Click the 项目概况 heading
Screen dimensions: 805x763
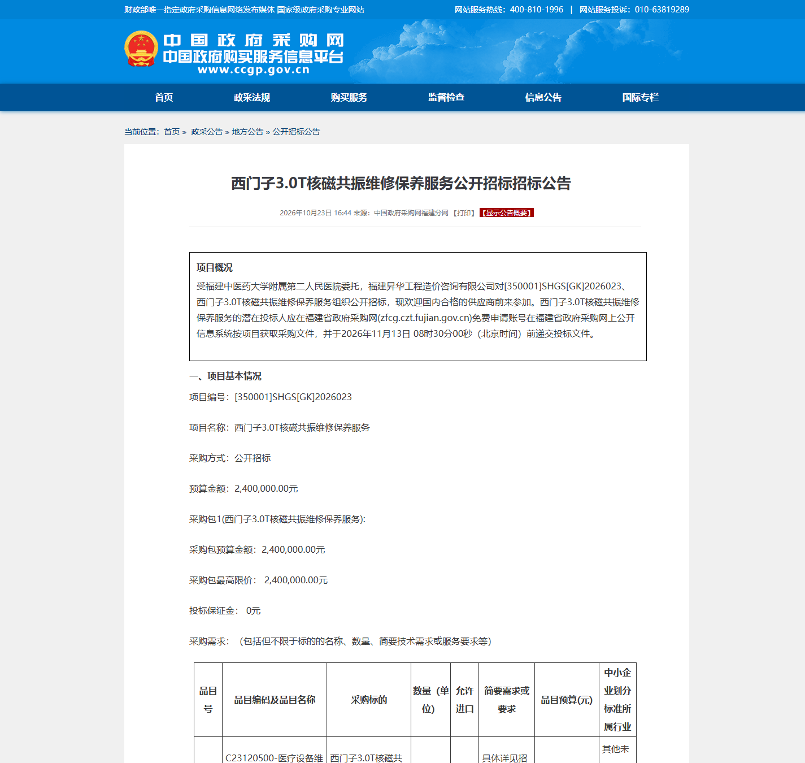(x=215, y=268)
